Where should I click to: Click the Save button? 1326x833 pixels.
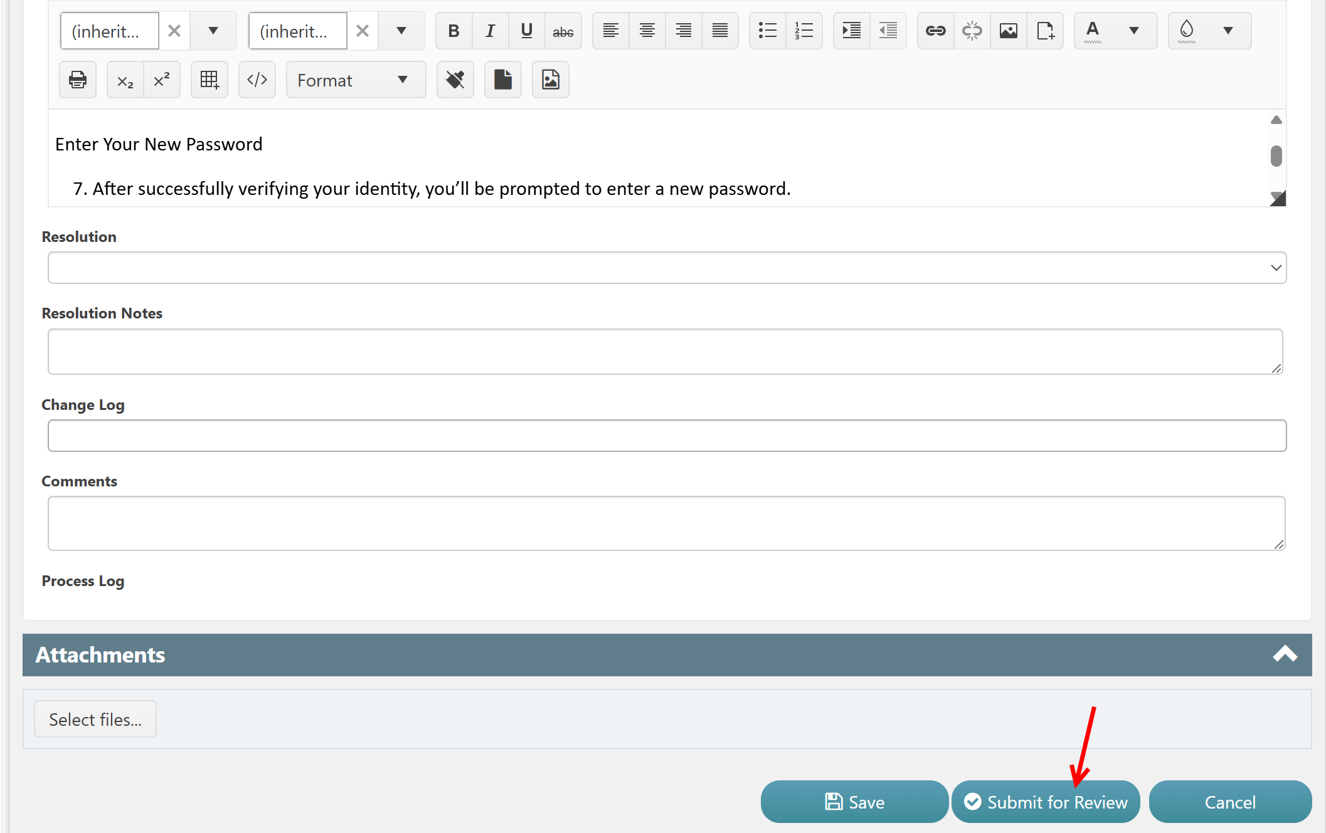[x=854, y=802]
